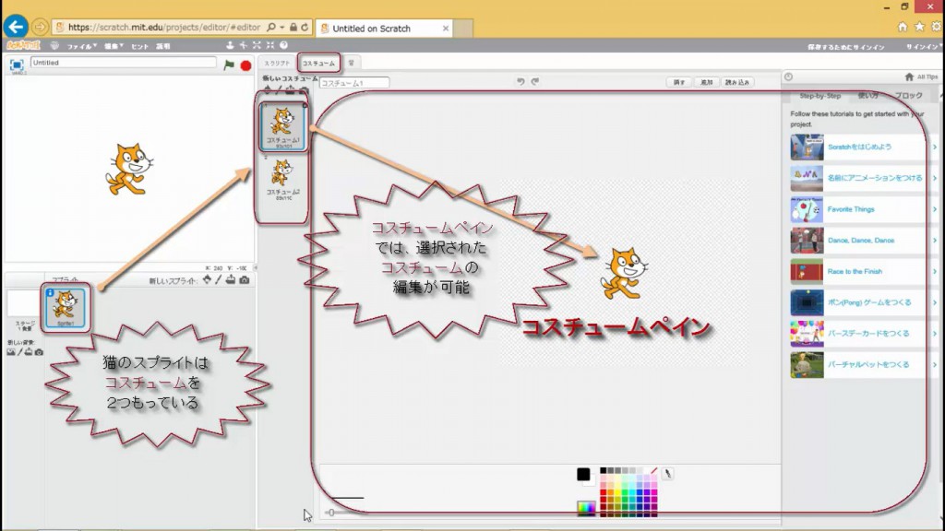Switch to the Step-by-Step tips tab
Image resolution: width=945 pixels, height=531 pixels.
819,96
